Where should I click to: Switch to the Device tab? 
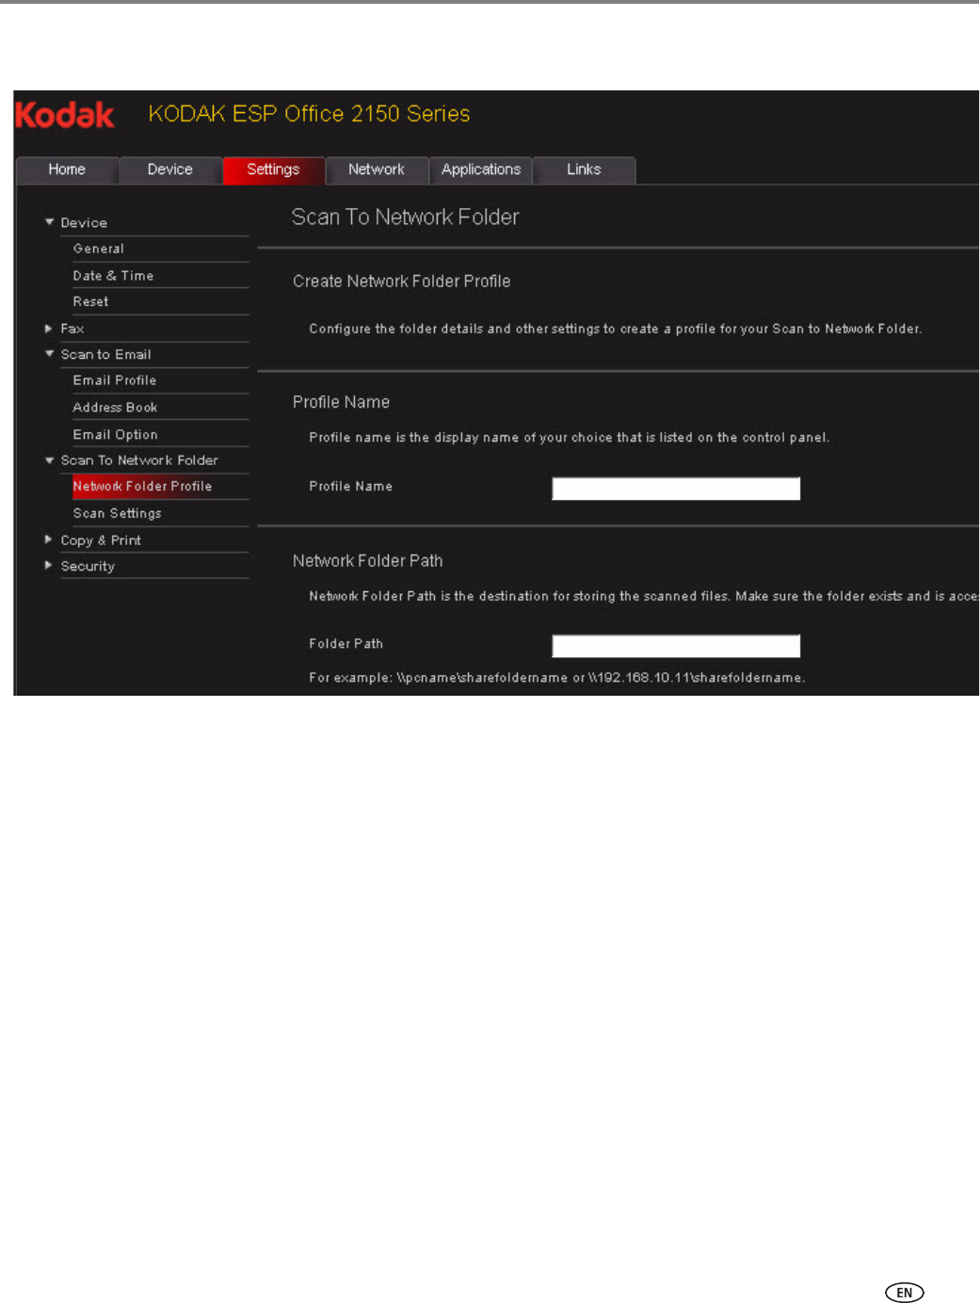170,170
